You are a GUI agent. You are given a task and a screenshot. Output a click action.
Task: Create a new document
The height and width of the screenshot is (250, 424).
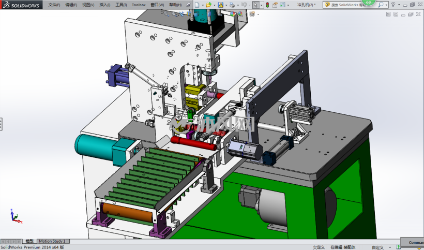click(197, 5)
